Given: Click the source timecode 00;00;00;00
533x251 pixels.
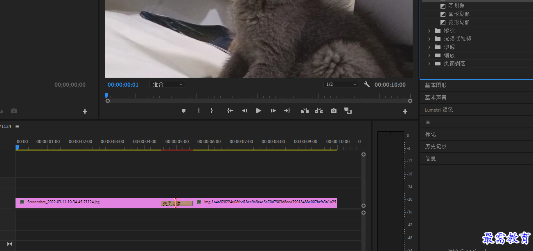Looking at the screenshot, I should point(70,85).
